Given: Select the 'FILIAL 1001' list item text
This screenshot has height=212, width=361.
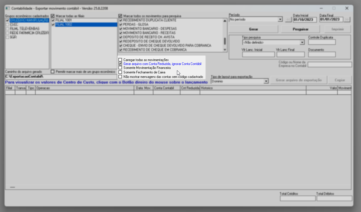Looking at the screenshot, I should pos(64,21).
